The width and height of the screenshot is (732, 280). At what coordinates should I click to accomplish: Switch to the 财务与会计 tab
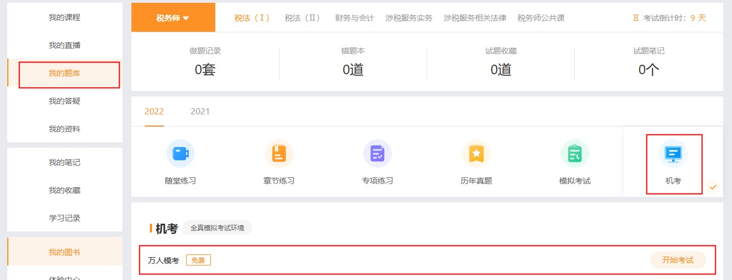[355, 18]
